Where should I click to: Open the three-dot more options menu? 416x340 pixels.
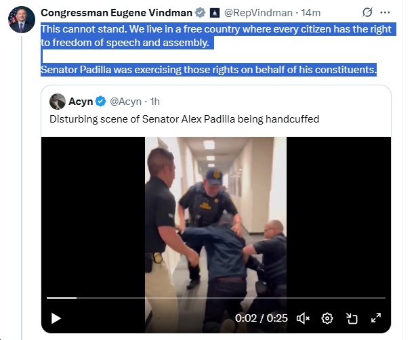click(x=385, y=12)
